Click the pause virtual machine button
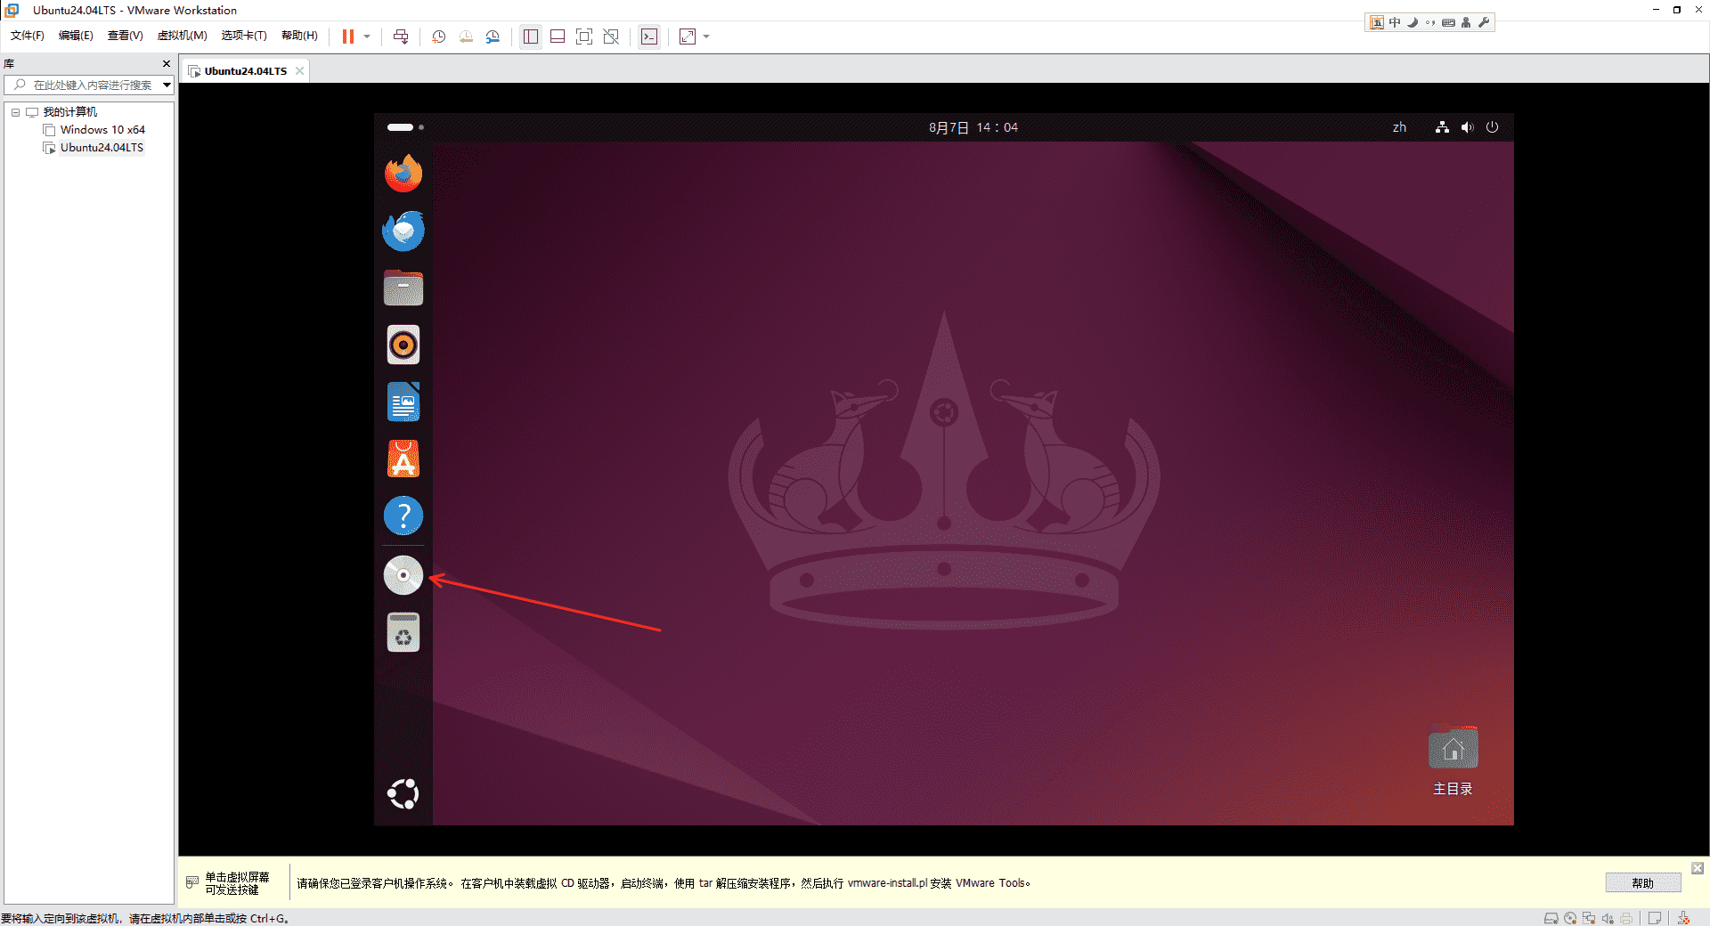The width and height of the screenshot is (1710, 926). point(348,37)
